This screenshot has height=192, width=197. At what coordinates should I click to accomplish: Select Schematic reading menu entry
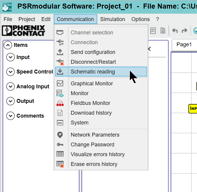point(93,72)
